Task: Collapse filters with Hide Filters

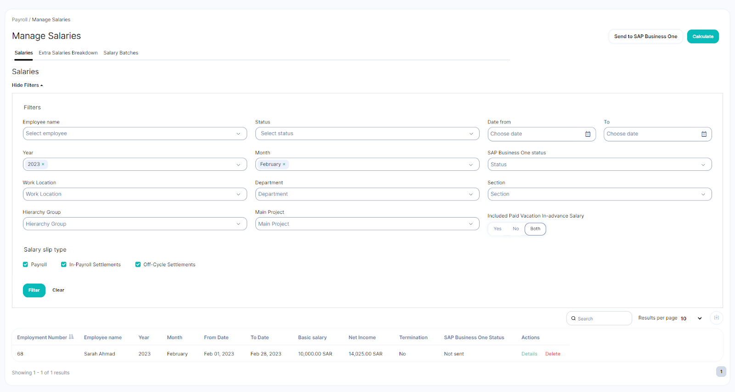Action: pyautogui.click(x=27, y=85)
